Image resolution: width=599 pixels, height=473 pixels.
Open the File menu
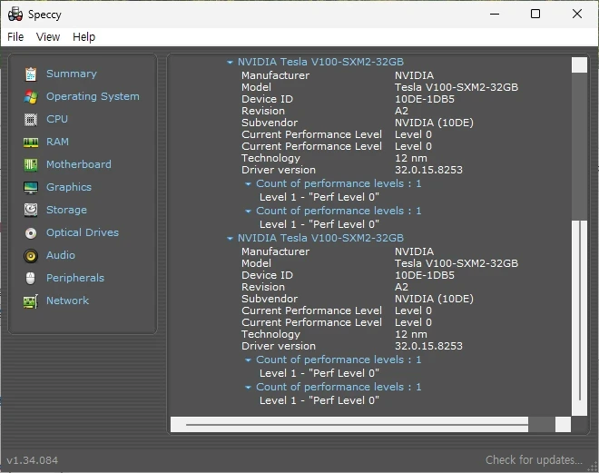coord(15,36)
